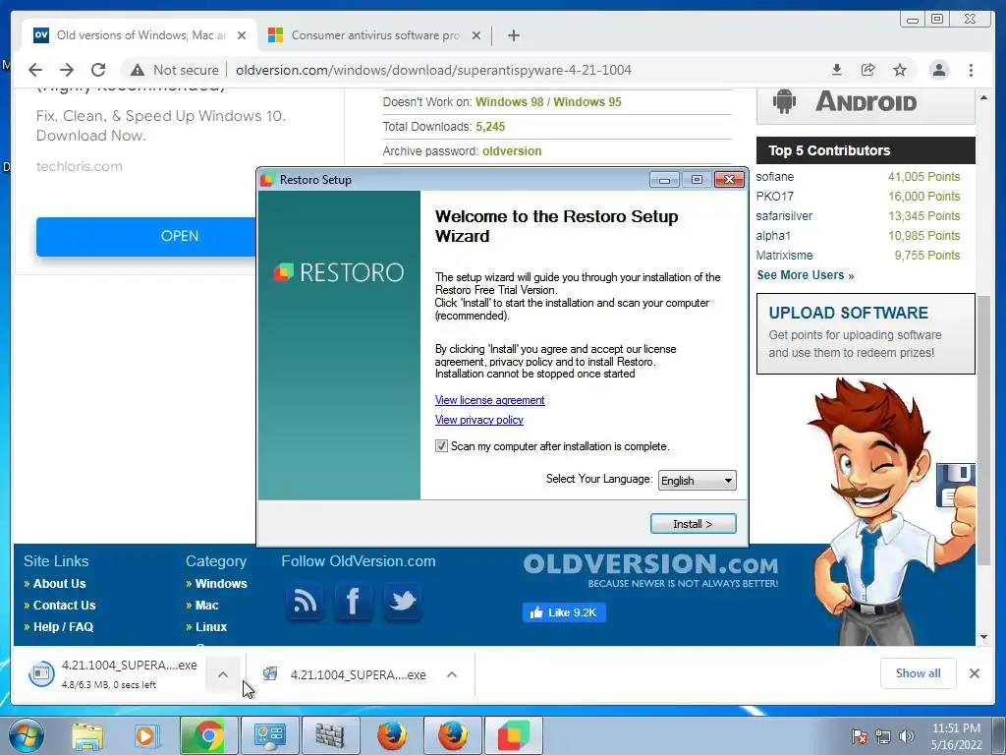
Task: Open UPLOAD SOFTWARE box
Action: coord(866,334)
